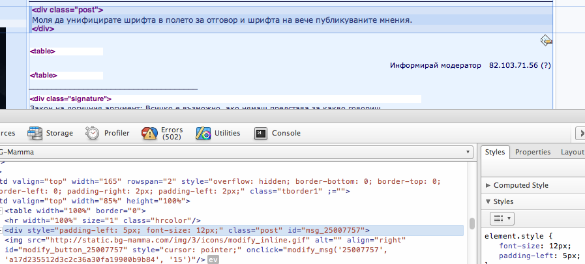Click the Информирай модератор link
This screenshot has height=264, width=585.
click(x=435, y=66)
